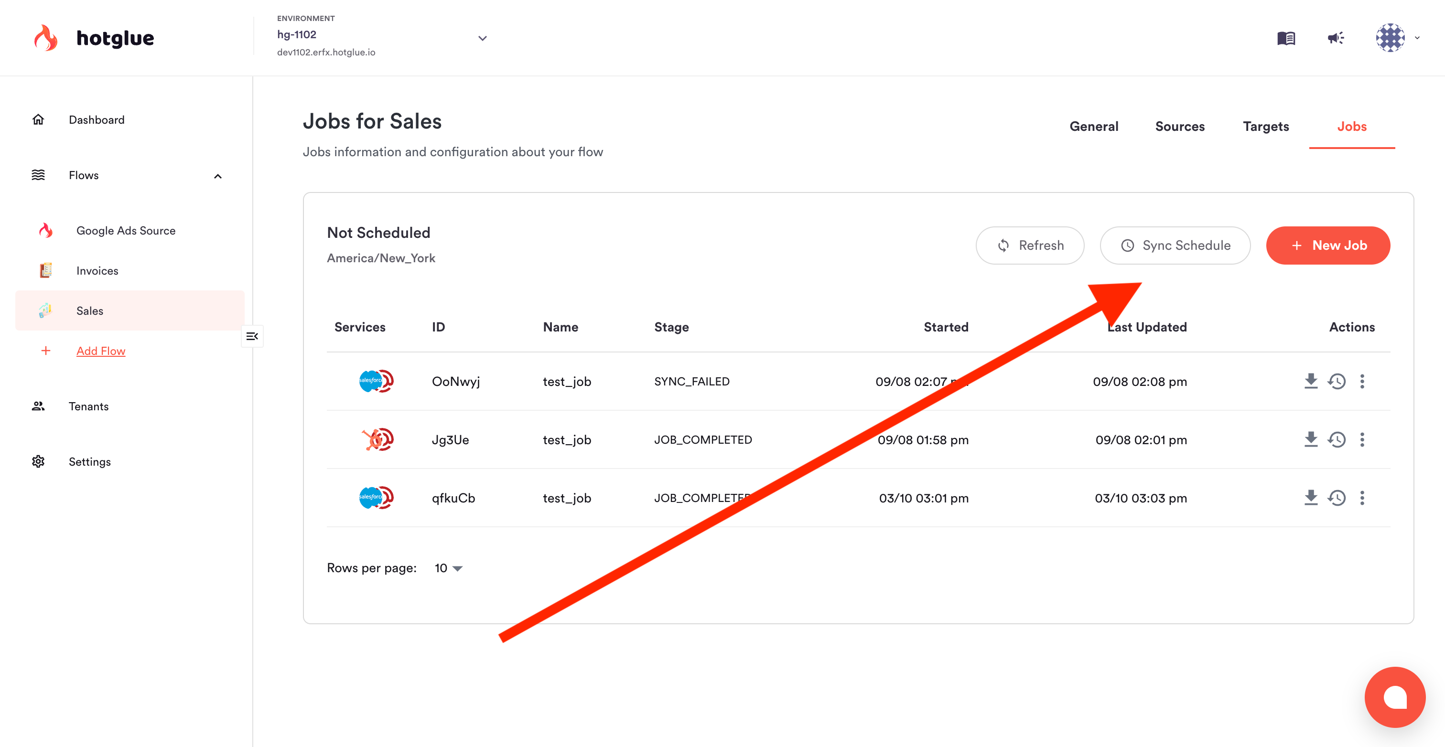Image resolution: width=1445 pixels, height=747 pixels.
Task: Select the Invoices flow in sidebar
Action: 97,271
